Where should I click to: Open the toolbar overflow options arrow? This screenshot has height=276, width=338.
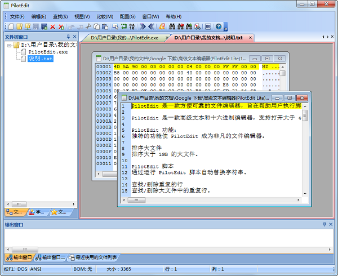pyautogui.click(x=225, y=27)
